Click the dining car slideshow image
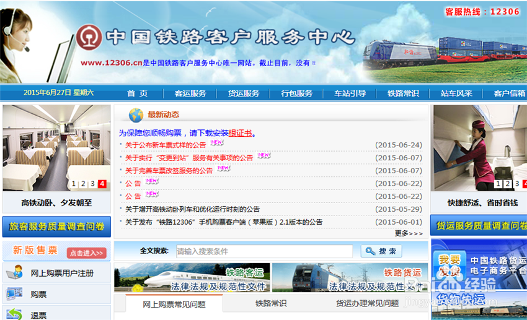This screenshot has width=527, height=320. coord(56,148)
